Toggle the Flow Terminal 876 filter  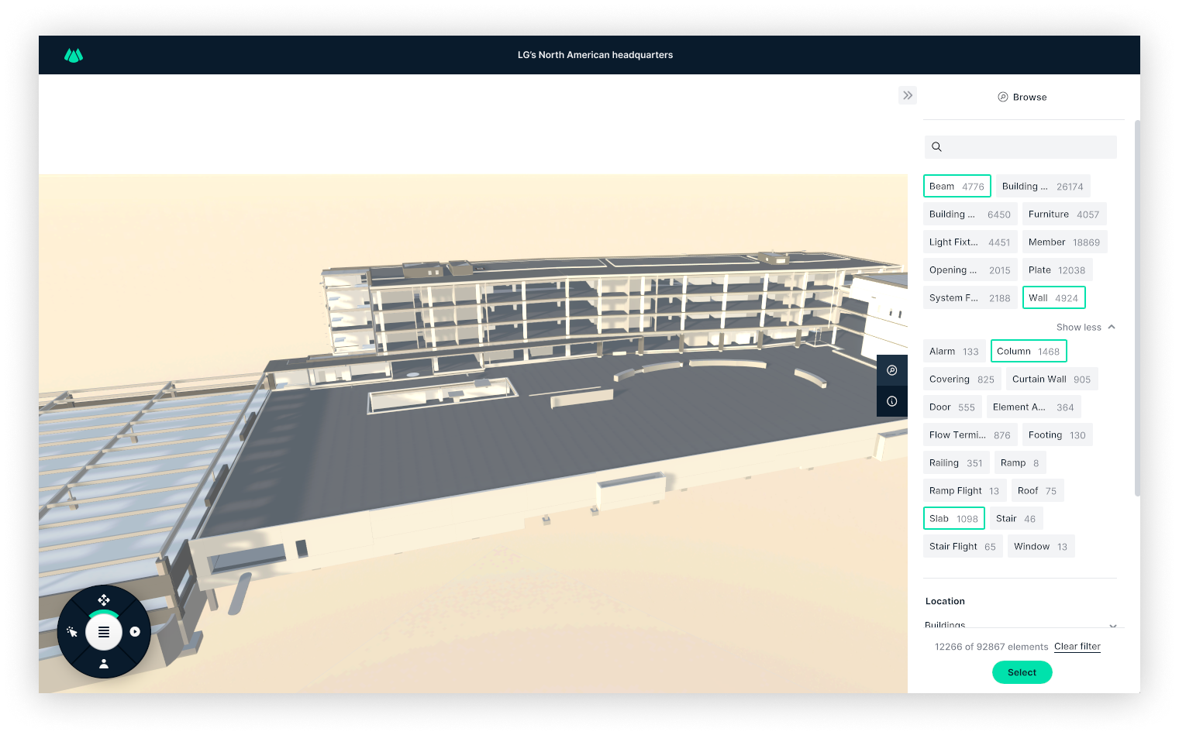(970, 434)
